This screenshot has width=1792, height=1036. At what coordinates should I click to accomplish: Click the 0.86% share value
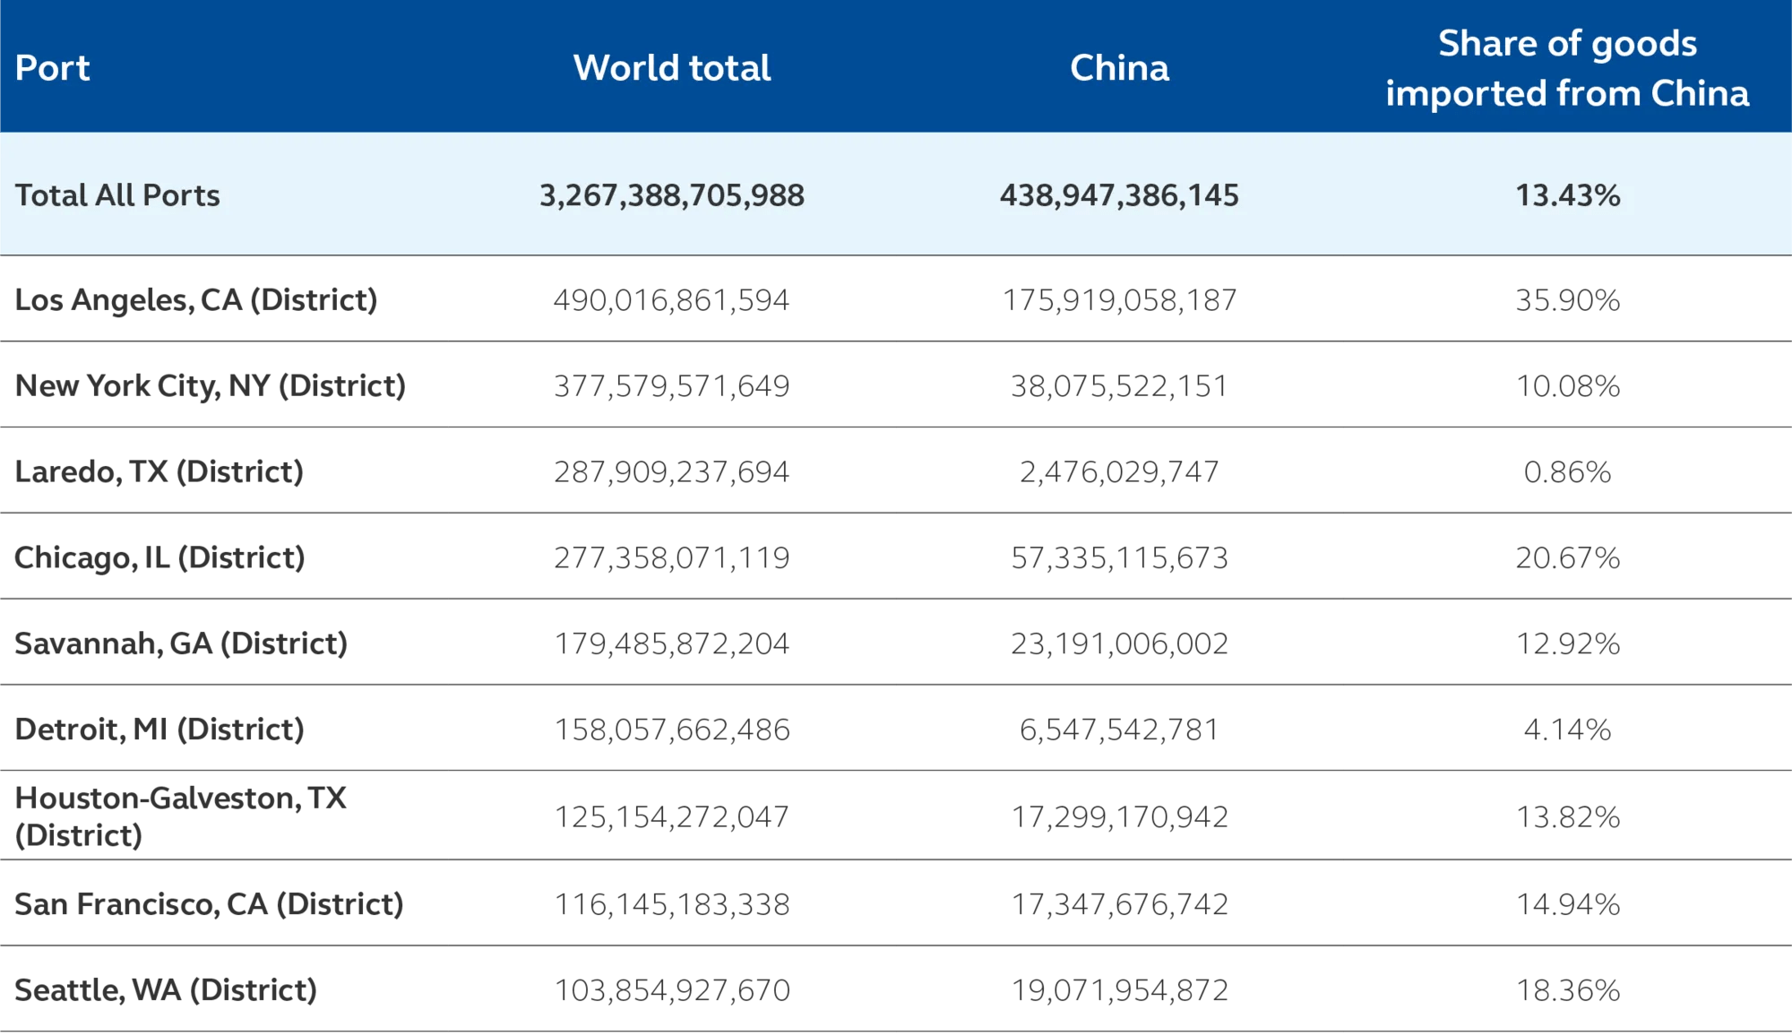[1568, 472]
